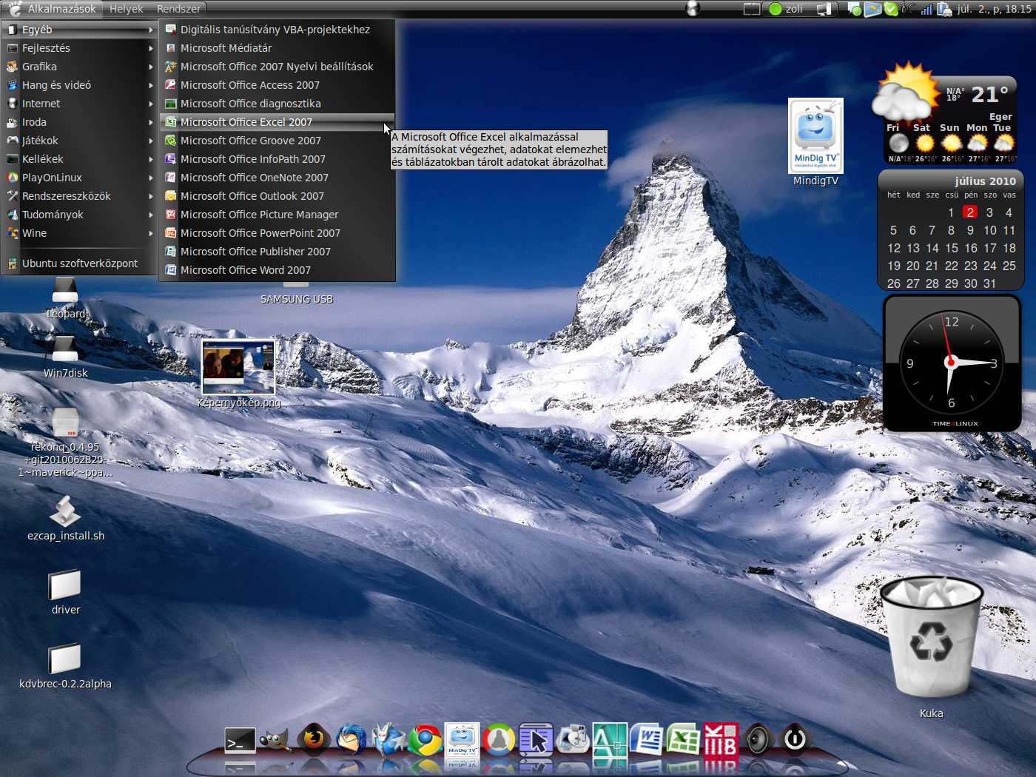Expand the Rendszereszközök submenu
The width and height of the screenshot is (1036, 777).
80,196
